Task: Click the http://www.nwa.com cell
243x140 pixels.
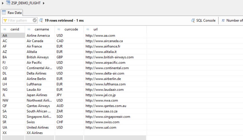Action: [x=115, y=100]
